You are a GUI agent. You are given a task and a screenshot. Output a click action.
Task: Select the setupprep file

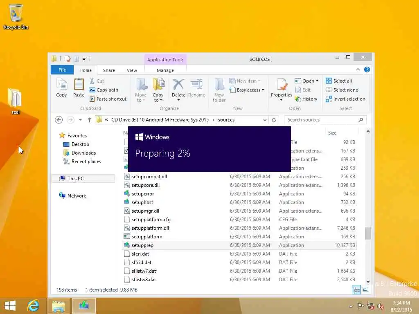[x=239, y=245]
